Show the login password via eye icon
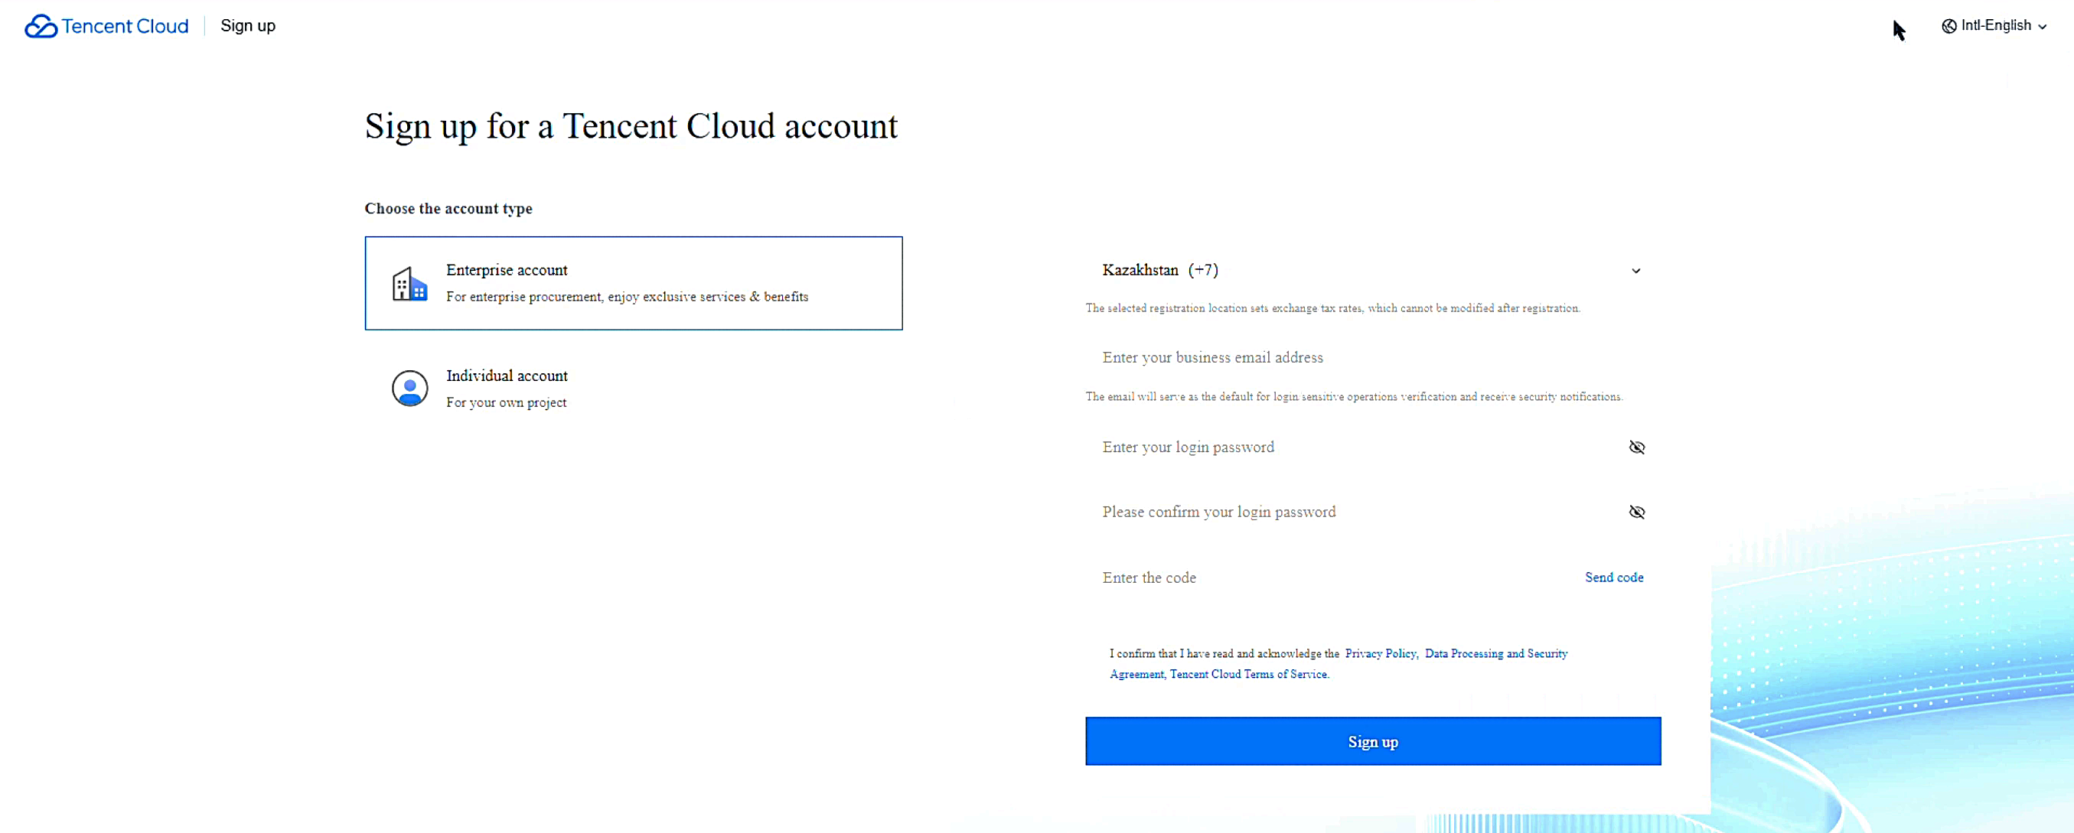2074x833 pixels. 1637,447
